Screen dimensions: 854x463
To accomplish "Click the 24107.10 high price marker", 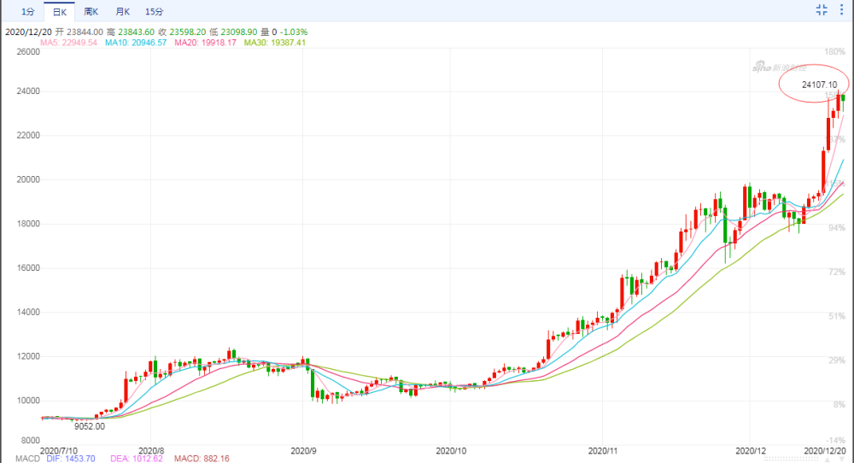I will 819,85.
